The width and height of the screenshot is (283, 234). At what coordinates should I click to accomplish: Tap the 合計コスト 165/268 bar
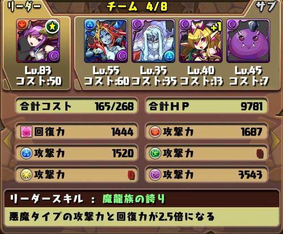[76, 106]
